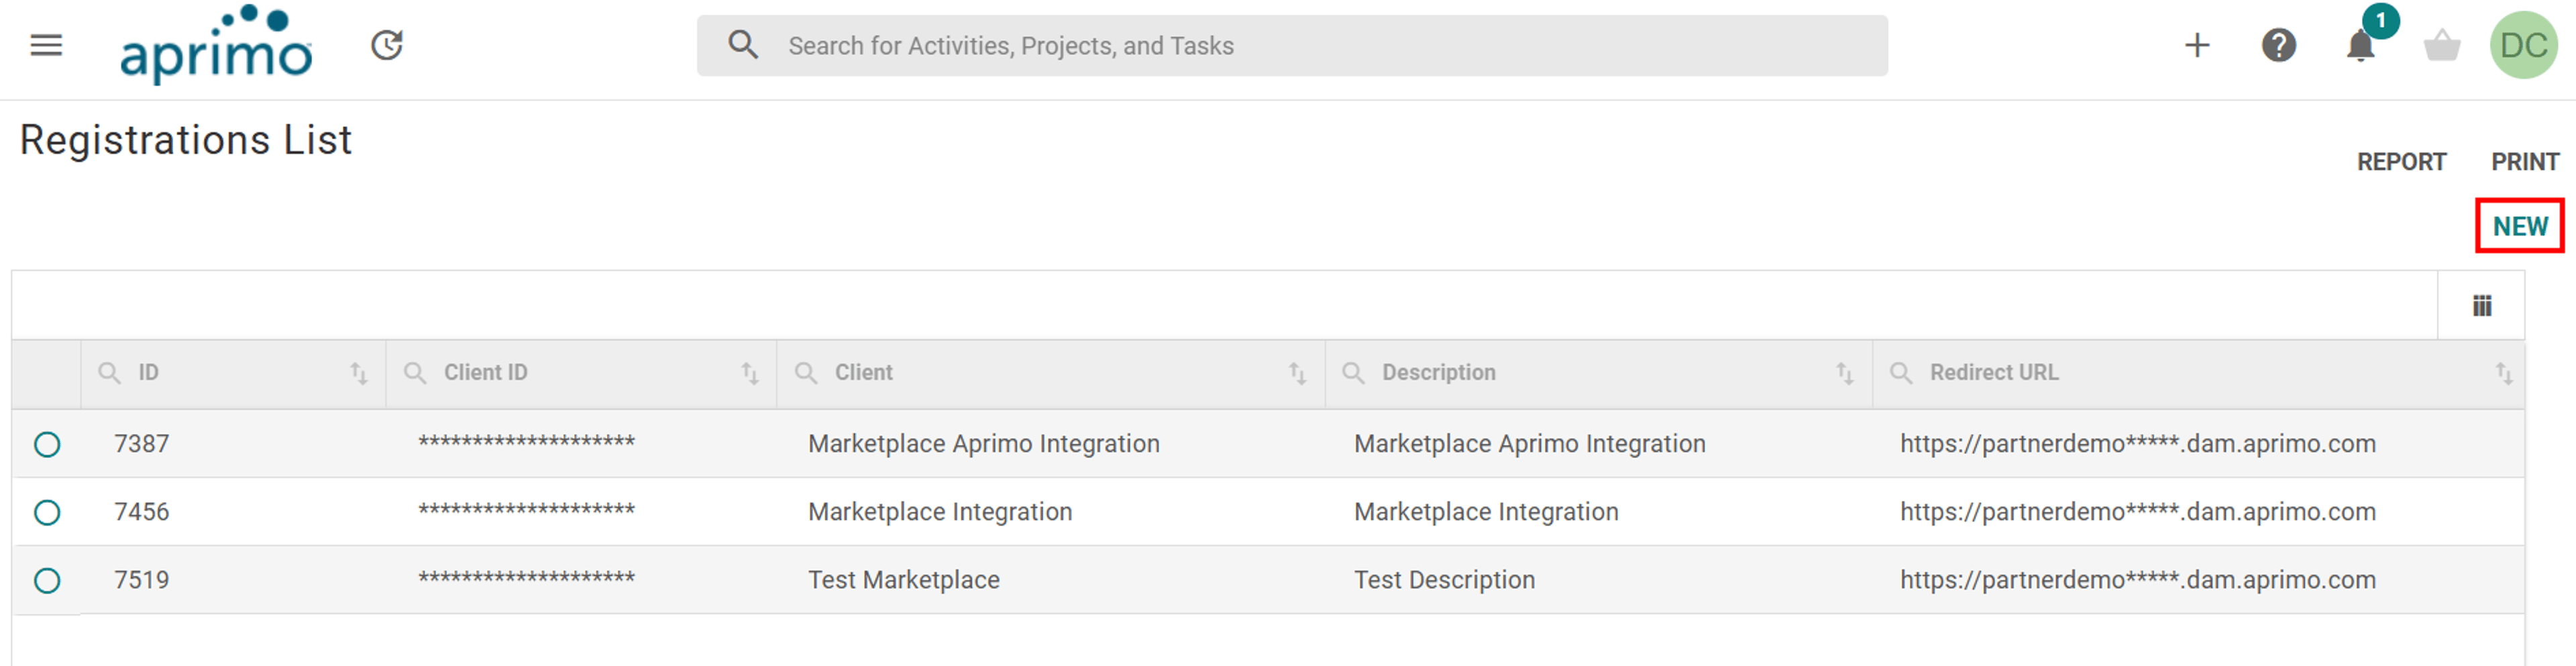Click the Redirect URL column header label
This screenshot has width=2576, height=666.
(x=1994, y=373)
